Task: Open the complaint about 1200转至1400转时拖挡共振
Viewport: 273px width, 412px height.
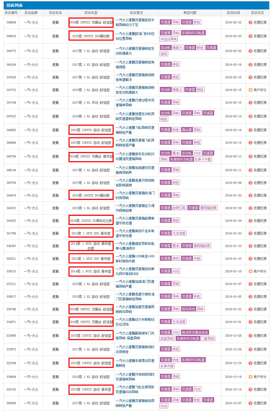Action: click(x=135, y=259)
